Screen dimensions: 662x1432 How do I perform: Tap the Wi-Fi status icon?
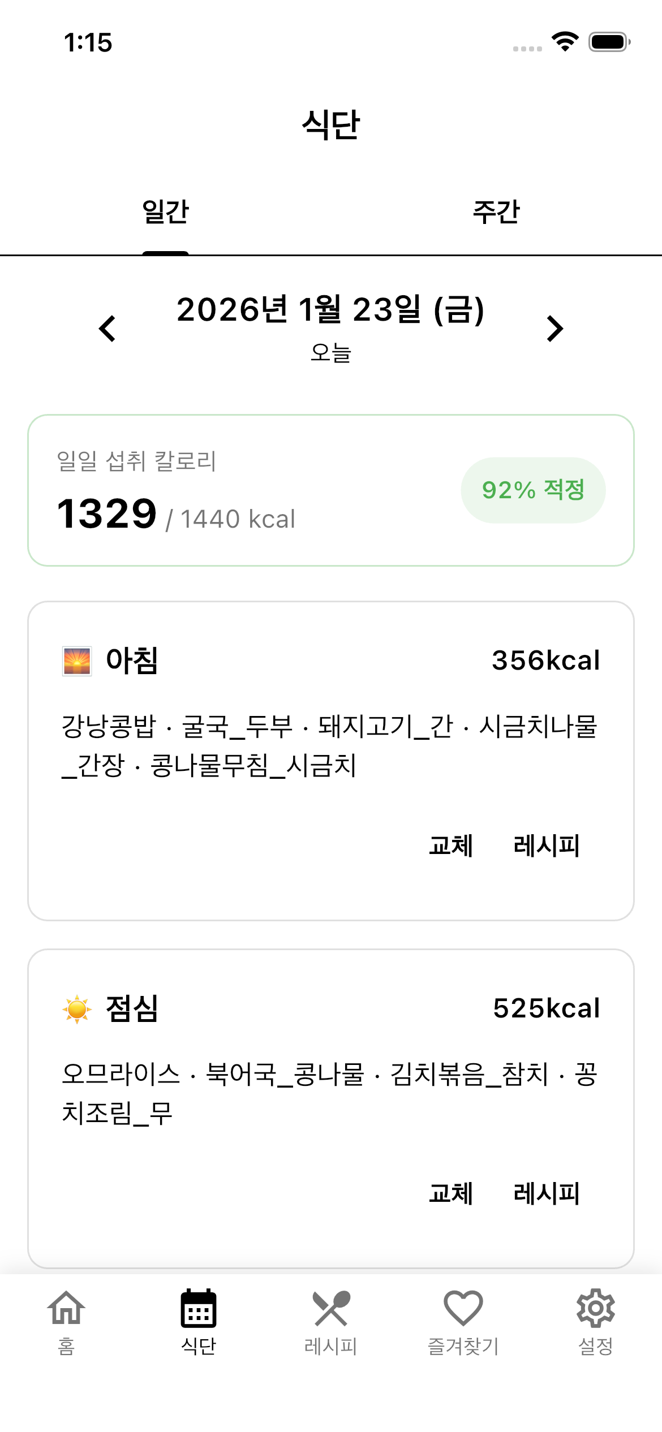click(x=565, y=42)
